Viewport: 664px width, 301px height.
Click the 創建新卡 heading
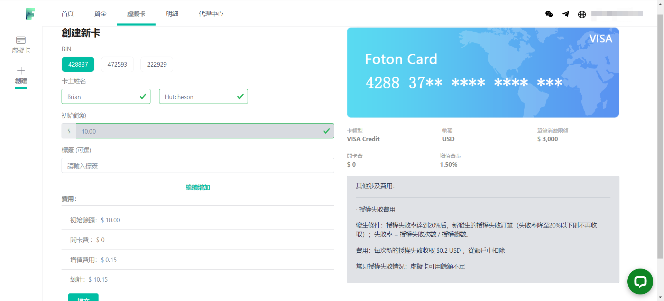click(x=81, y=33)
